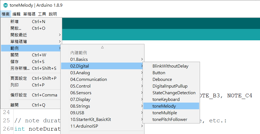Select 關閉 Ctrl+W menu entry

(x=31, y=55)
